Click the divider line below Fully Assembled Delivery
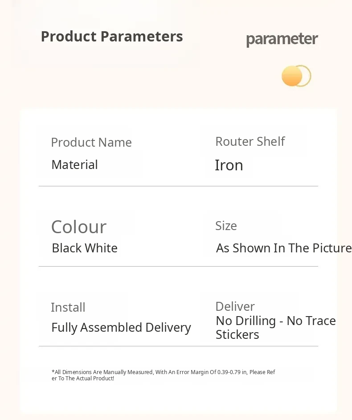The height and width of the screenshot is (420, 352). (178, 346)
